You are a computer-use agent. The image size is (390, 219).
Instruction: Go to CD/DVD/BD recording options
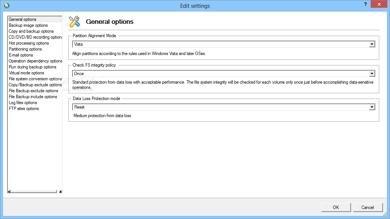(35, 37)
